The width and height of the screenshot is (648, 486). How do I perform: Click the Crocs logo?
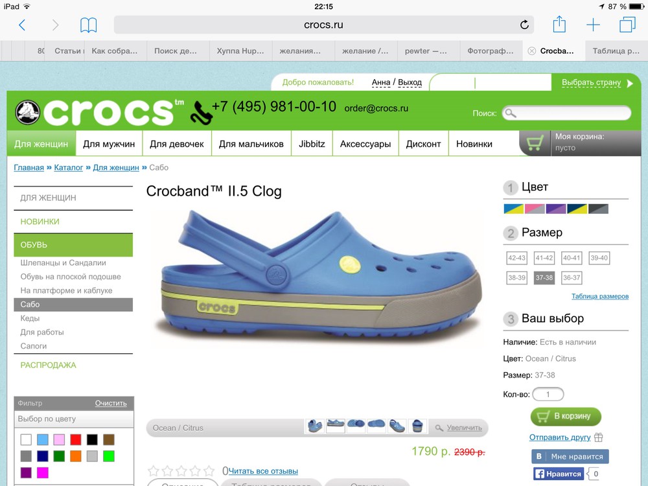[99, 112]
